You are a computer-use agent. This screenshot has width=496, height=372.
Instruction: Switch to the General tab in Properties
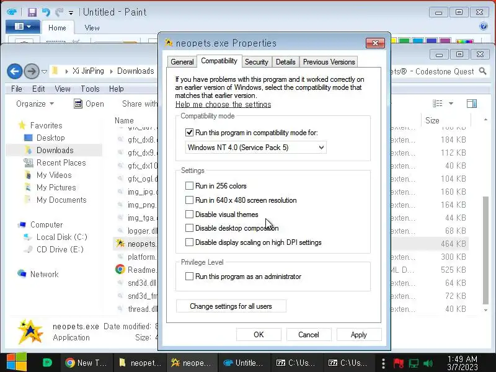[182, 62]
